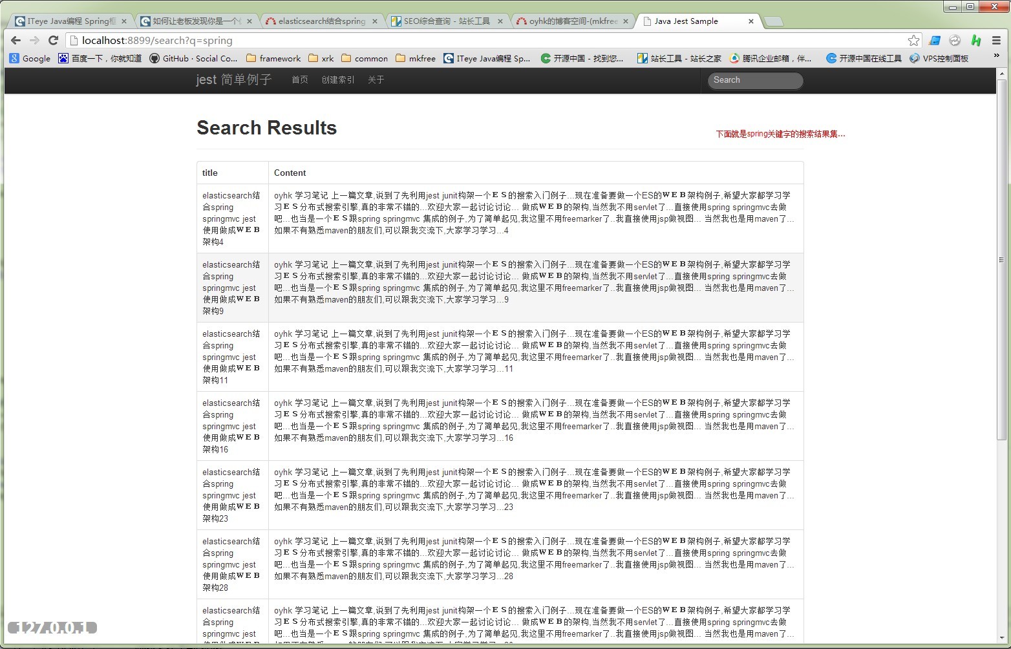Image resolution: width=1011 pixels, height=649 pixels.
Task: Focus the Search box in the navbar
Action: click(x=756, y=80)
